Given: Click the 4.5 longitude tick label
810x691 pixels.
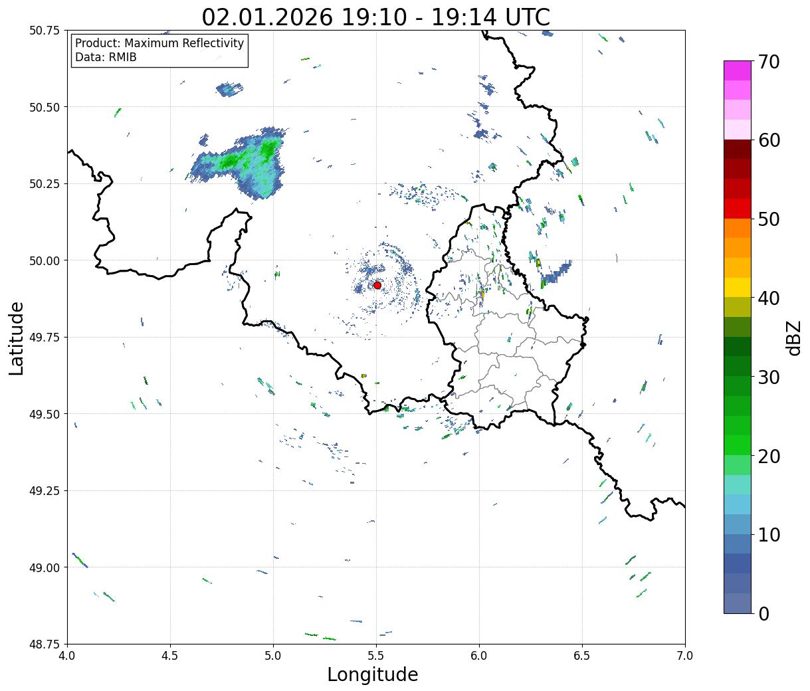Looking at the screenshot, I should 170,656.
